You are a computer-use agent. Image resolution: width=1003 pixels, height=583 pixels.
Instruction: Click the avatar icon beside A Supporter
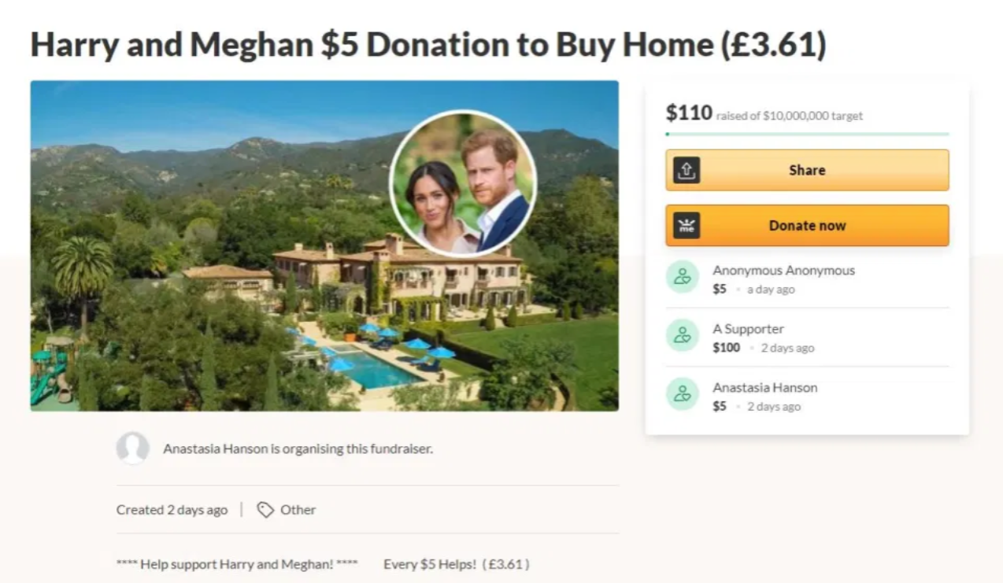click(x=682, y=336)
